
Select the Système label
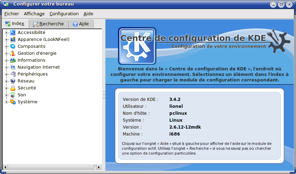27,102
